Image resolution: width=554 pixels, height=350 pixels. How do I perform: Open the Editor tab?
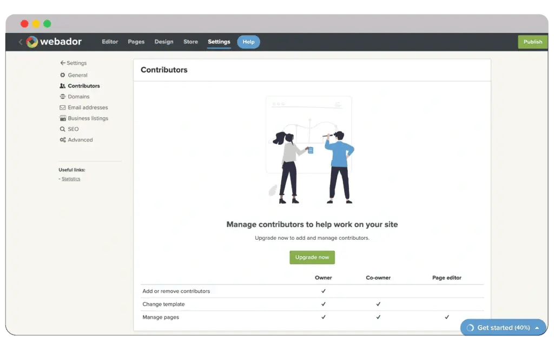coord(110,42)
